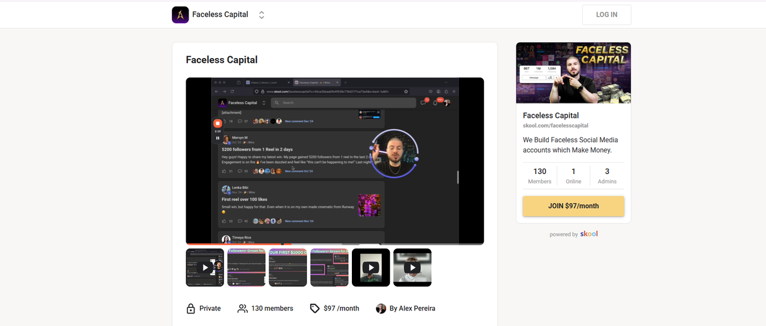
Task: Click the Faceless Capital name in the header
Action: (x=220, y=14)
